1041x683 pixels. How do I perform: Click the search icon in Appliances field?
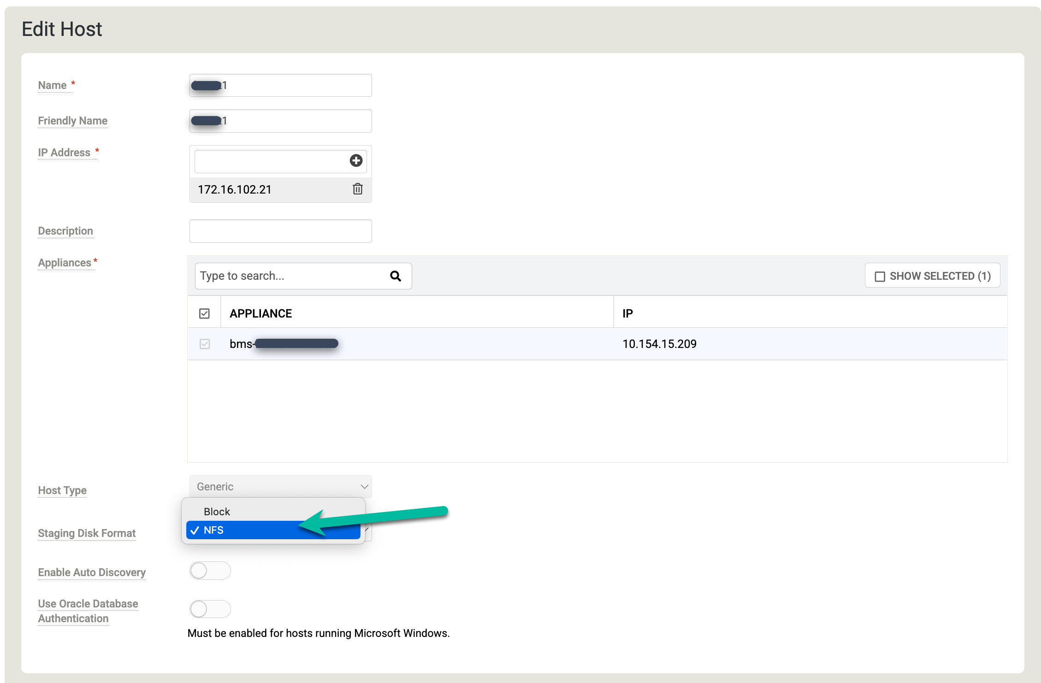click(x=396, y=276)
